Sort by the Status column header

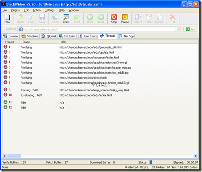(39, 42)
